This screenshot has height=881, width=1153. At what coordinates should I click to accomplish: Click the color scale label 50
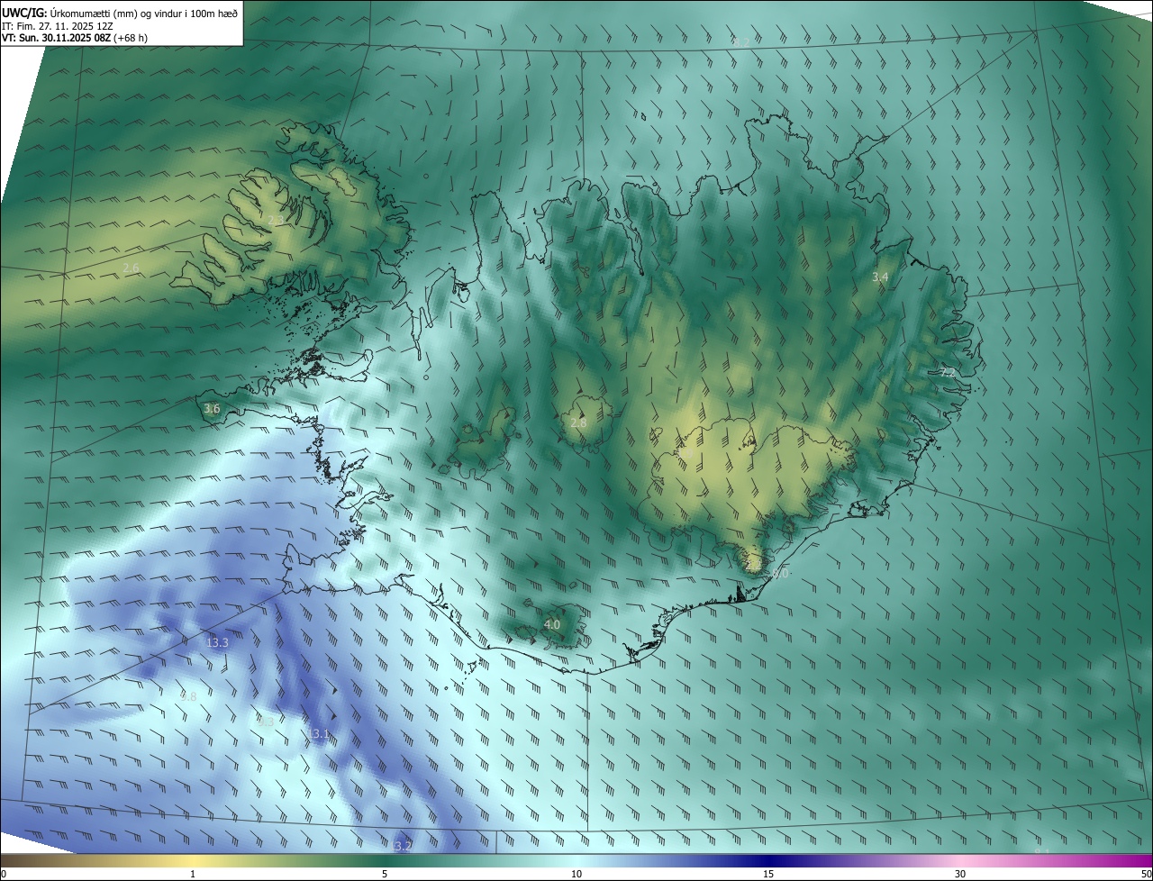point(1146,874)
